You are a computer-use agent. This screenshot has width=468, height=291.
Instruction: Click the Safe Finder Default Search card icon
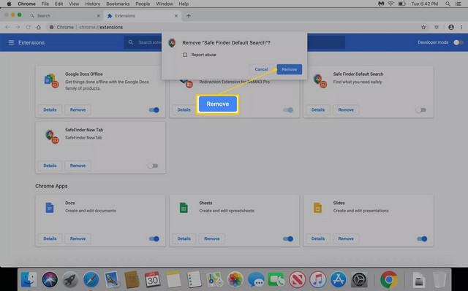click(x=320, y=81)
